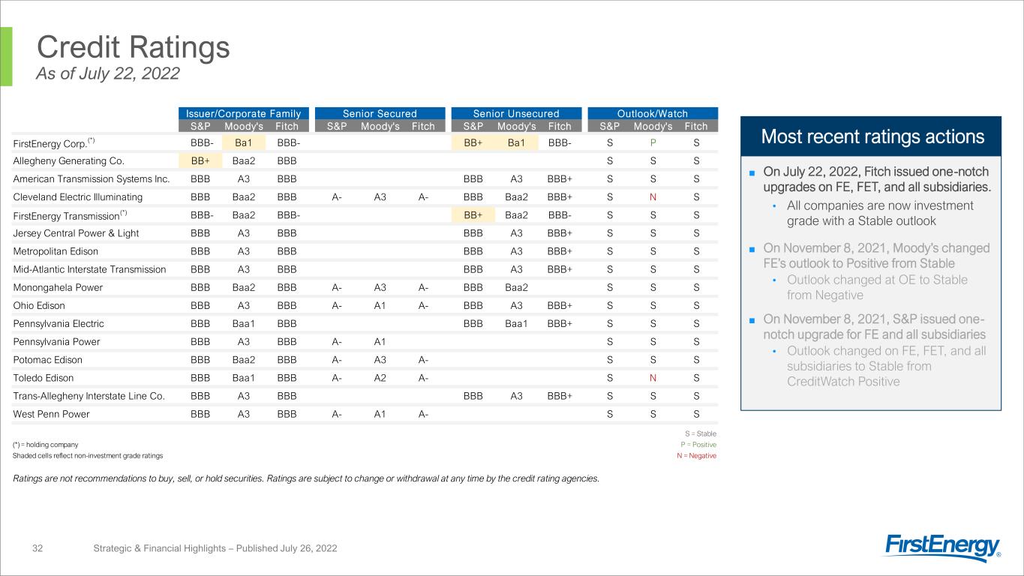This screenshot has height=576, width=1024.
Task: Click the Ohio Edison row label
Action: 39,306
